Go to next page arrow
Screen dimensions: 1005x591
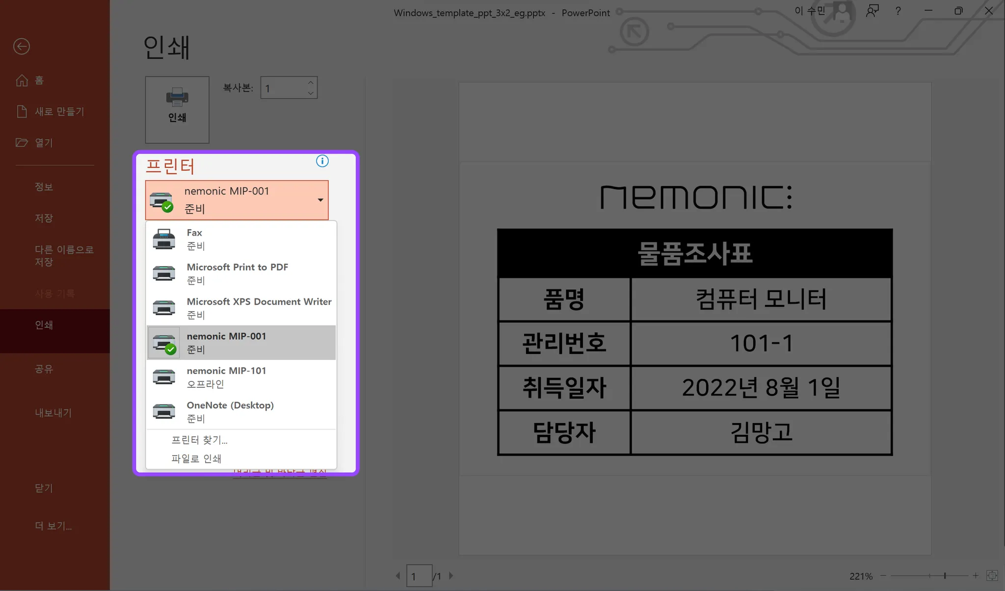[451, 576]
